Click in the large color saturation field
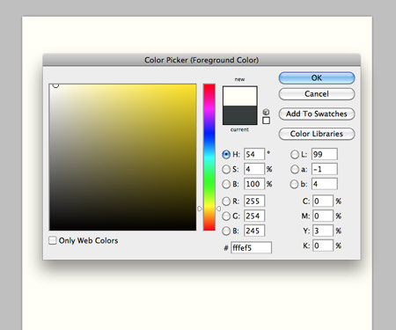396x330 pixels. pos(123,158)
